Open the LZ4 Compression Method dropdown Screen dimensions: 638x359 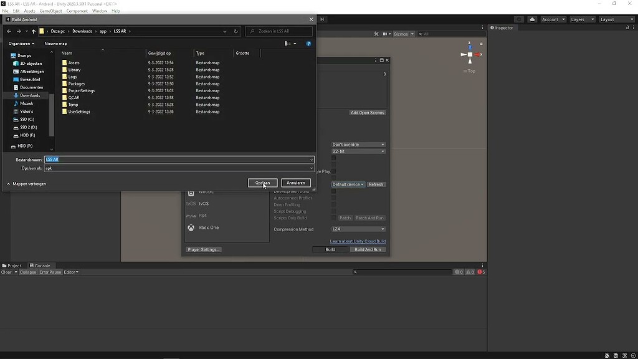[358, 229]
